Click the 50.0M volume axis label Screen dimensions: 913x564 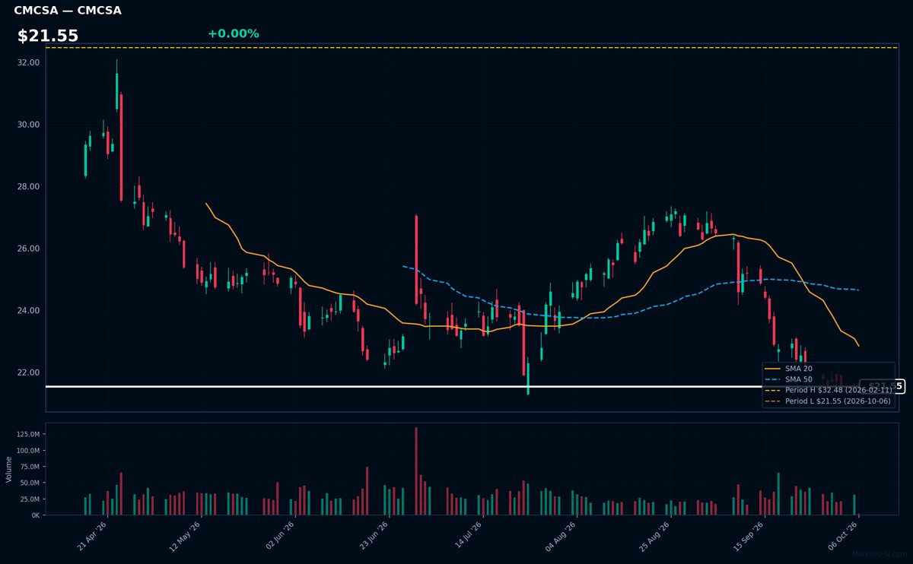pyautogui.click(x=29, y=483)
